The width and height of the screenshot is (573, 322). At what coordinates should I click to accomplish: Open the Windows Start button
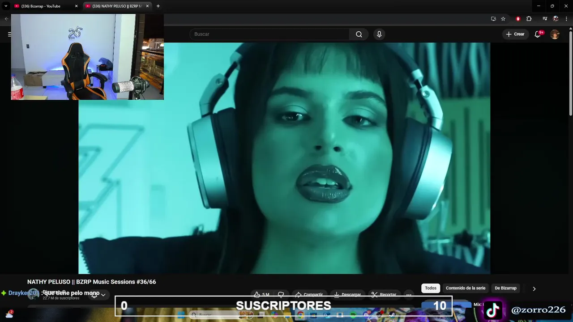(181, 315)
